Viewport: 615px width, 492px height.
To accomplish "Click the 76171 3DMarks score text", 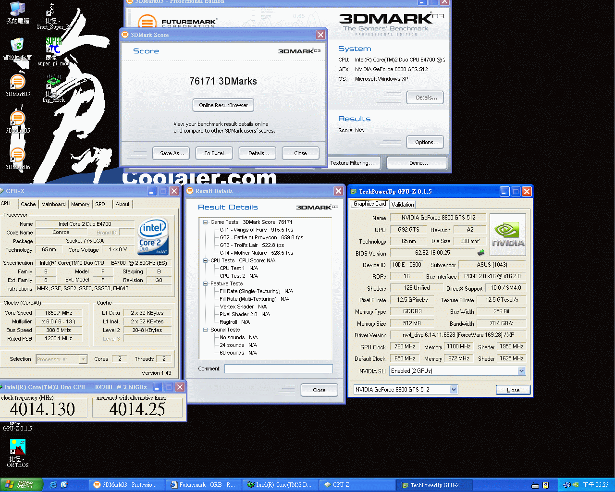I will tap(223, 81).
